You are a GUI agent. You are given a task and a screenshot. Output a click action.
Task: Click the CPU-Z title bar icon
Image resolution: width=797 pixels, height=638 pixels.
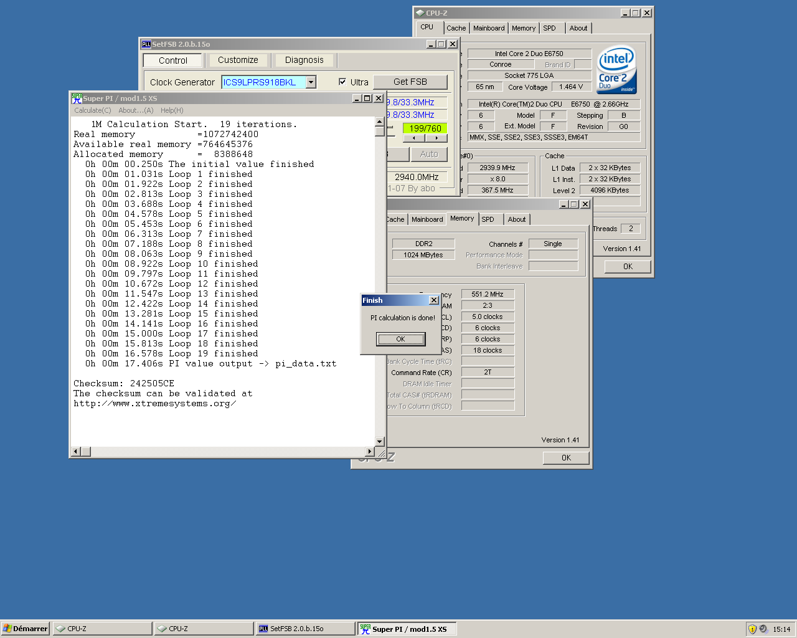420,12
